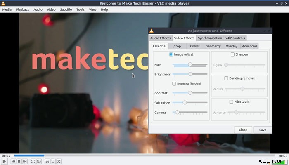Image resolution: width=289 pixels, height=165 pixels.
Task: Click the Play button
Action: (x=4, y=162)
